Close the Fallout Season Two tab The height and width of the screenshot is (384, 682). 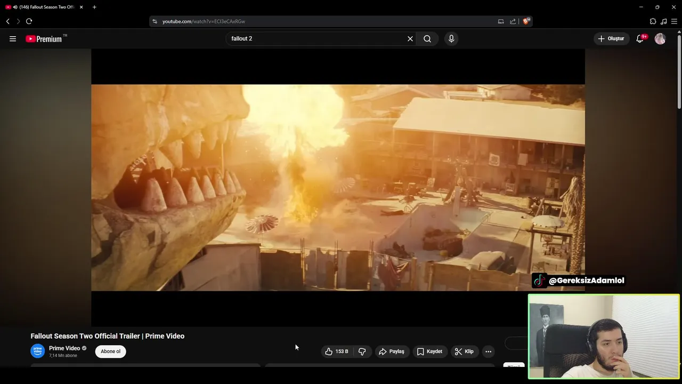[82, 7]
